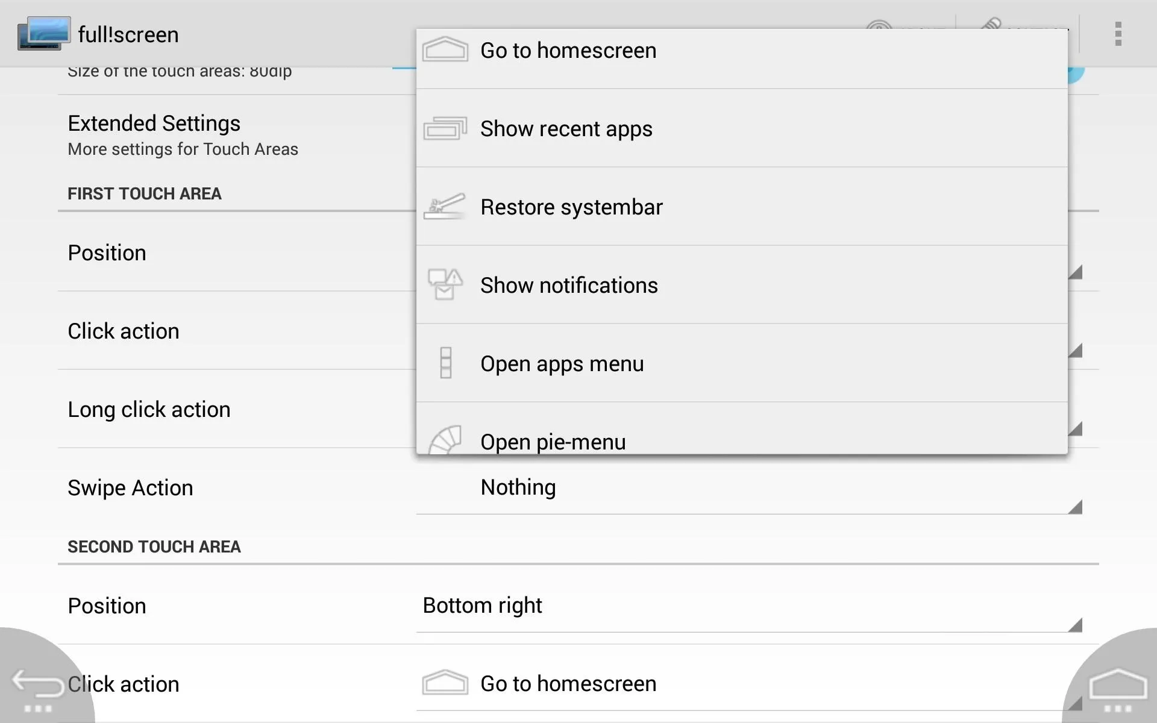
Task: Click the full!screen app title
Action: tap(128, 34)
